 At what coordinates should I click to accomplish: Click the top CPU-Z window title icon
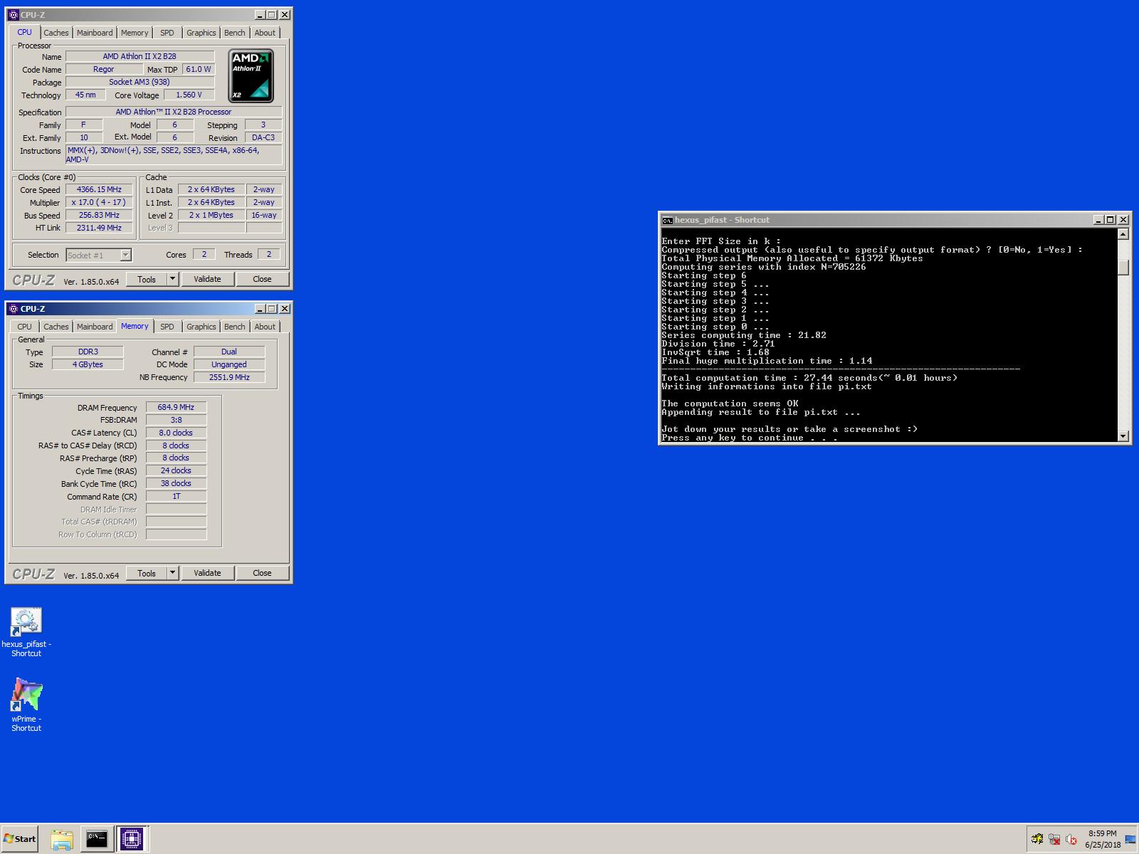click(14, 14)
